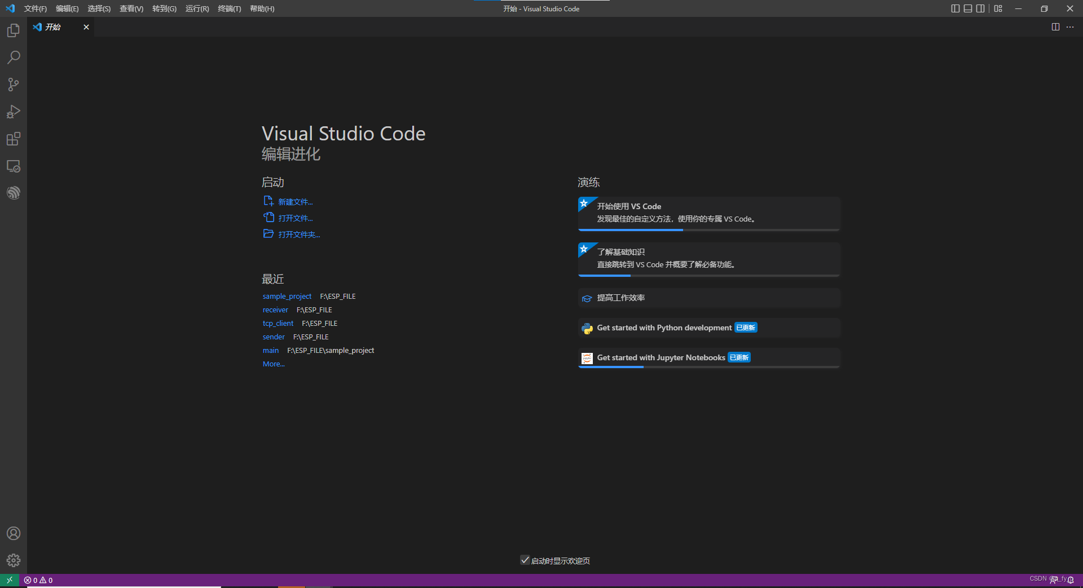Open Get started with Jupyter Notebooks walkthrough
This screenshot has width=1083, height=588.
709,358
